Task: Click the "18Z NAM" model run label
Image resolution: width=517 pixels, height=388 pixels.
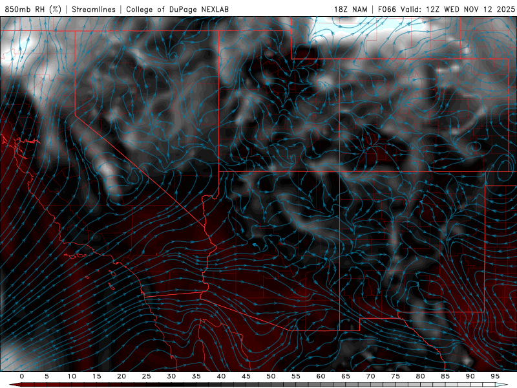Action: (350, 9)
